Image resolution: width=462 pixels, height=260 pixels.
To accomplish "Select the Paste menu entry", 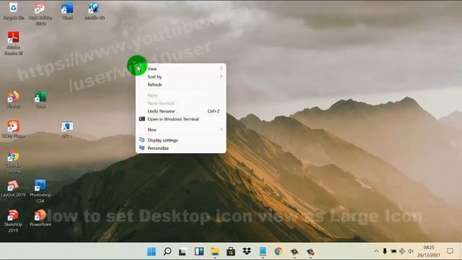I will click(181, 95).
